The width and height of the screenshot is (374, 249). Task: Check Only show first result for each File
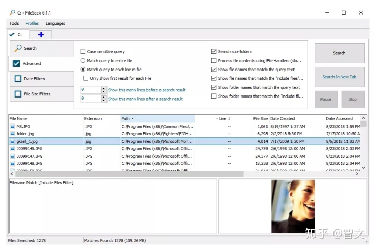[x=86, y=78]
